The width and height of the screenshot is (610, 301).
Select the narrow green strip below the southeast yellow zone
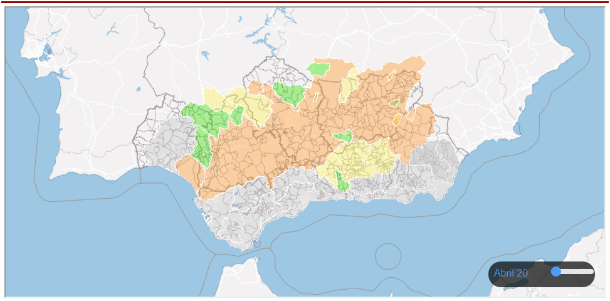[342, 182]
